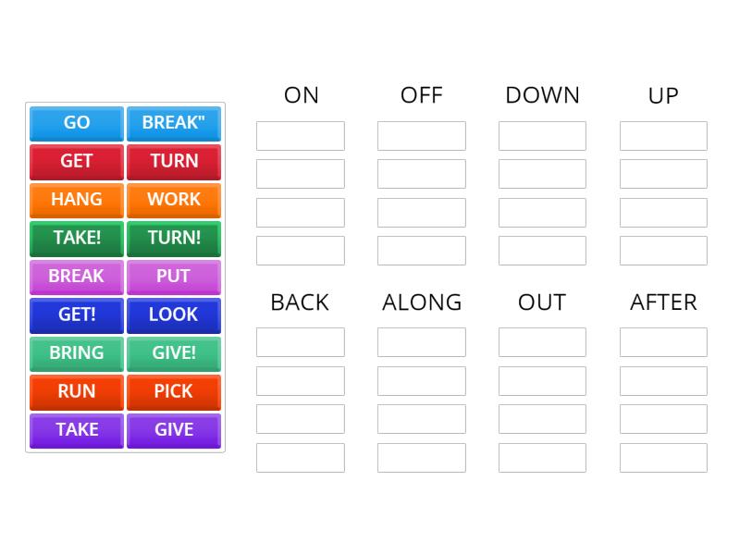The image size is (740, 555).
Task: Select the GET word tile
Action: [x=76, y=161]
